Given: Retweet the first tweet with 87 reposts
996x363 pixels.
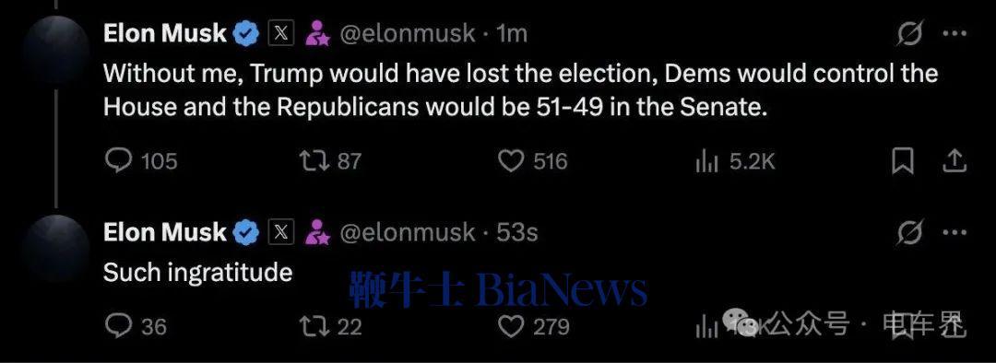Looking at the screenshot, I should (314, 161).
